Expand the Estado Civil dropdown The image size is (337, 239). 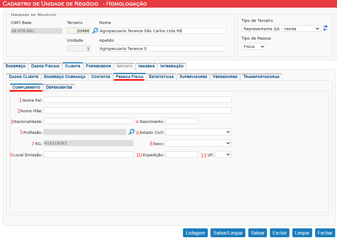pos(198,132)
